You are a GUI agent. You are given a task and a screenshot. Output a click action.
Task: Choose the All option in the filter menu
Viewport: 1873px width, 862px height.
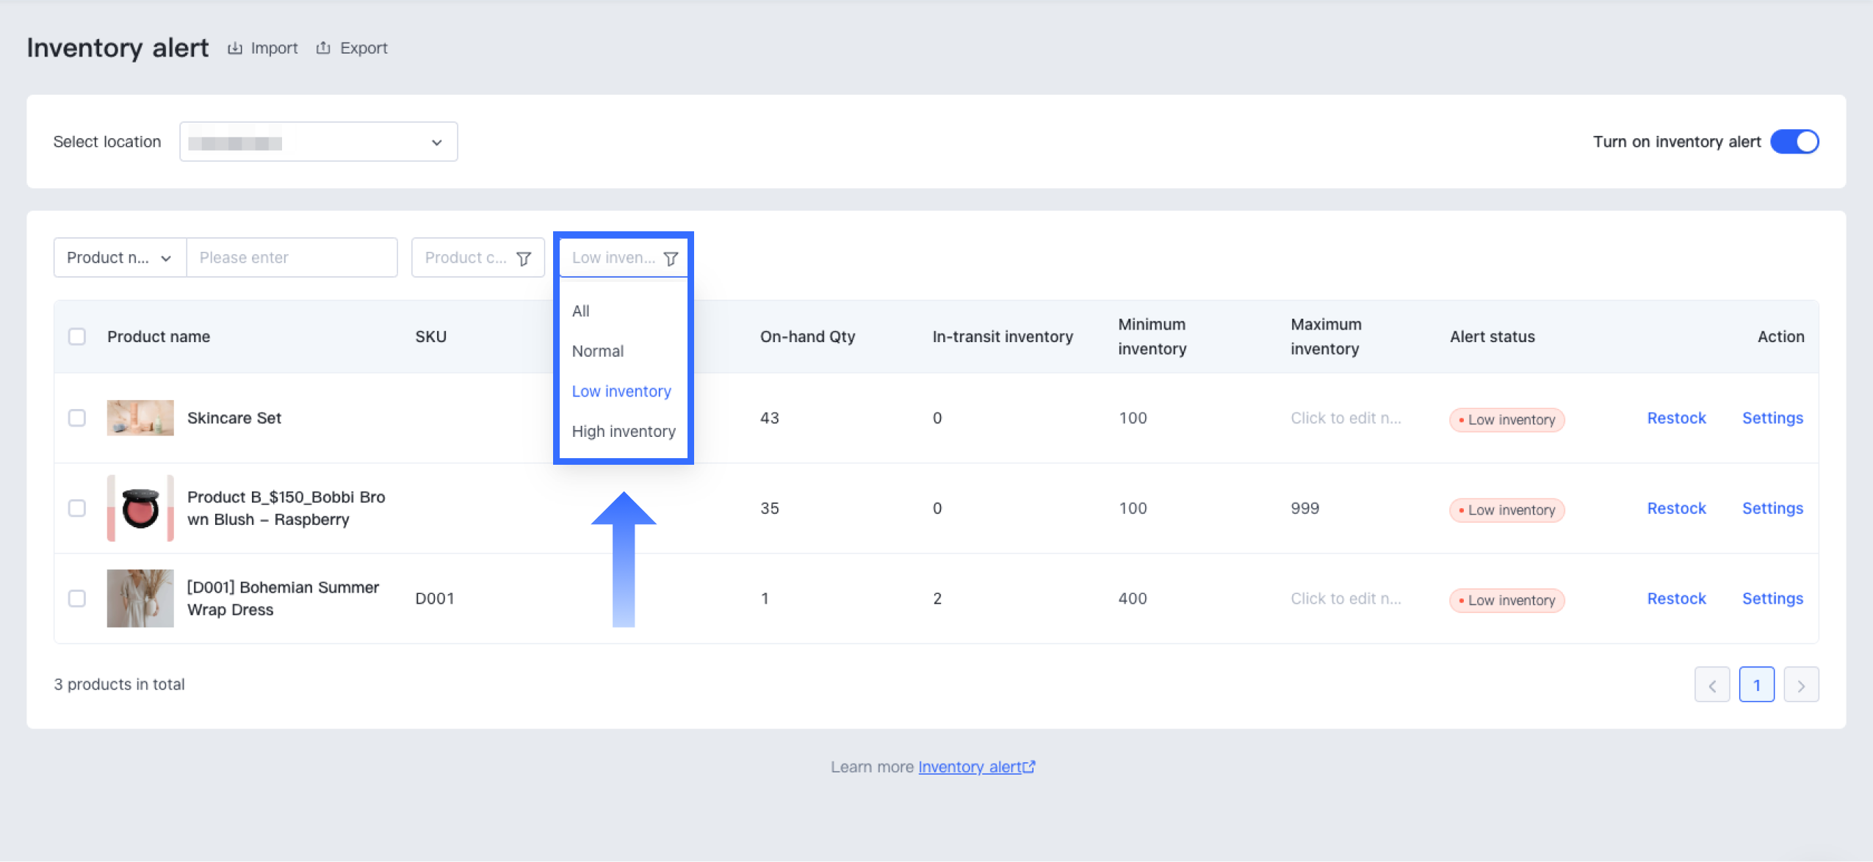pos(581,311)
